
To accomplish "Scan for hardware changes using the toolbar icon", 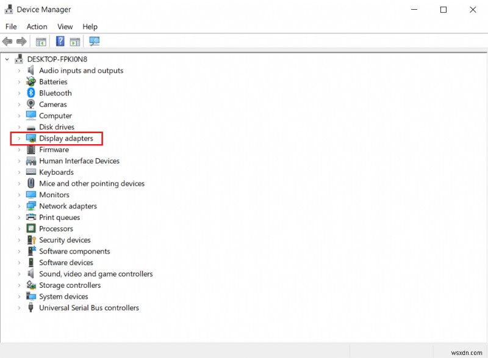I will [x=93, y=41].
